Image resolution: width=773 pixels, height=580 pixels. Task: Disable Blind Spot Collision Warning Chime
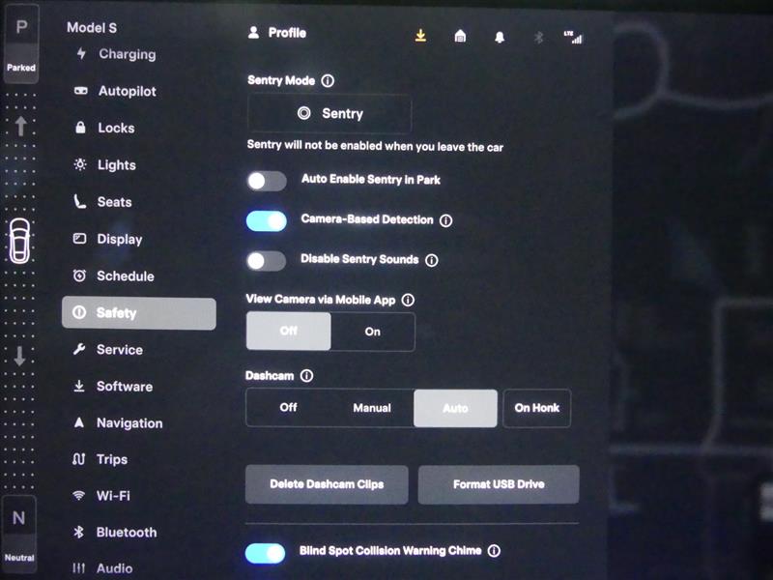click(266, 552)
